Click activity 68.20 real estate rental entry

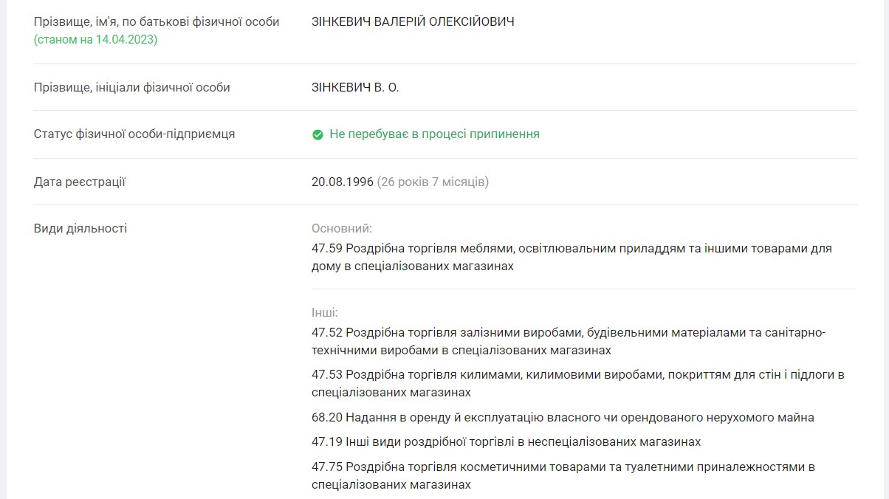pyautogui.click(x=563, y=418)
